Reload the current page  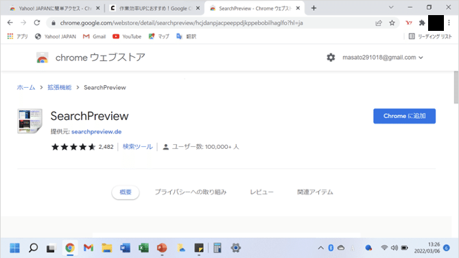click(37, 23)
